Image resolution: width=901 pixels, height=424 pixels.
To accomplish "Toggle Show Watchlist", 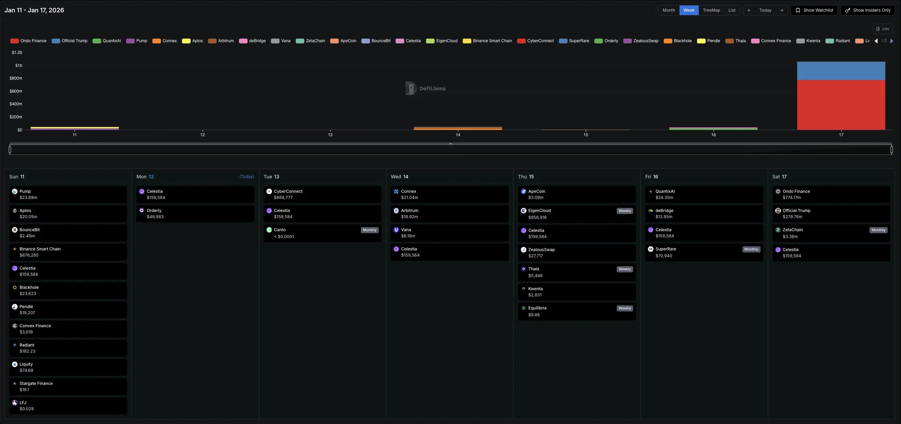I will tap(814, 10).
